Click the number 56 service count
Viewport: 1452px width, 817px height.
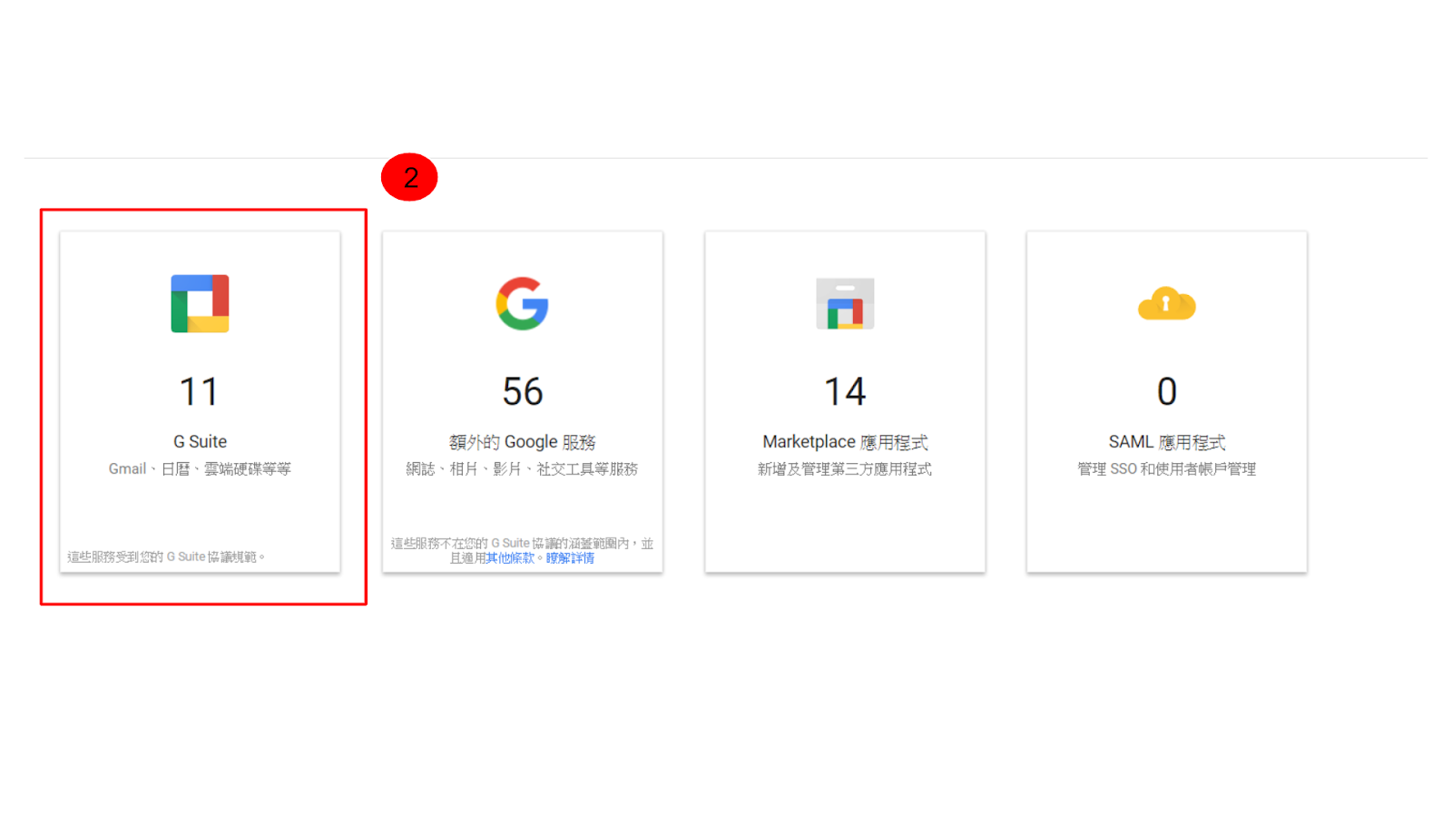[x=522, y=392]
